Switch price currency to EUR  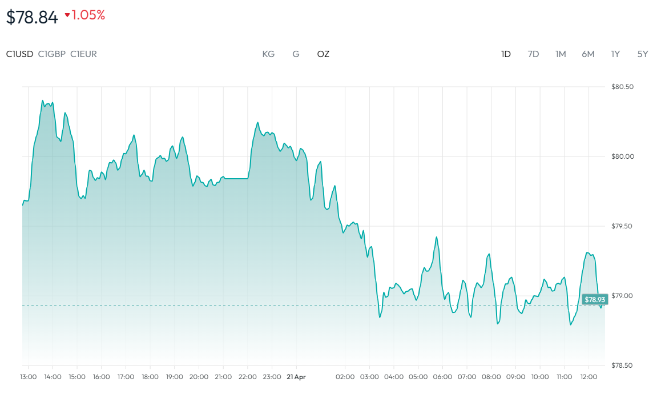(83, 54)
